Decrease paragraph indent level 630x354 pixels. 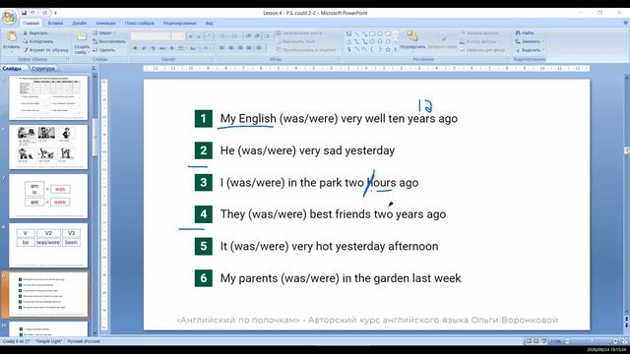pyautogui.click(x=248, y=36)
